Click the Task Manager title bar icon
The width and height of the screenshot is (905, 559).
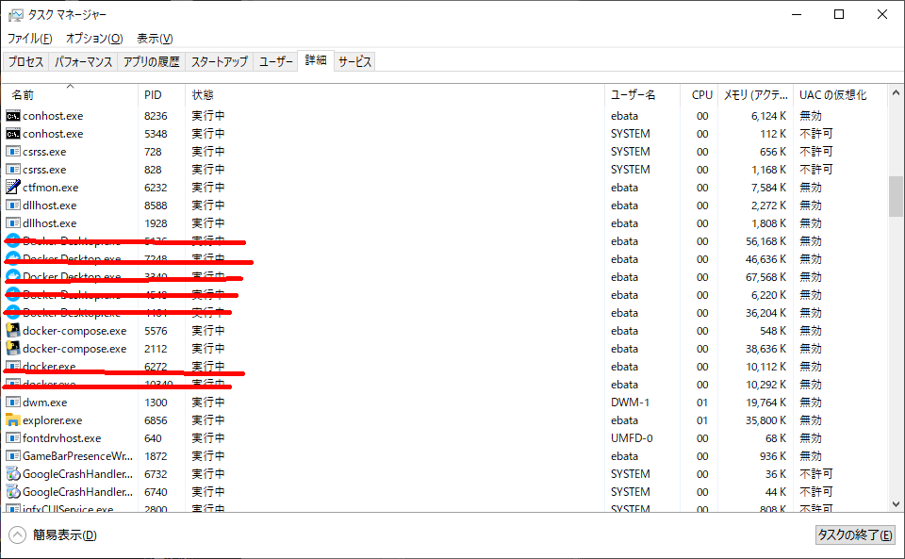[x=15, y=15]
